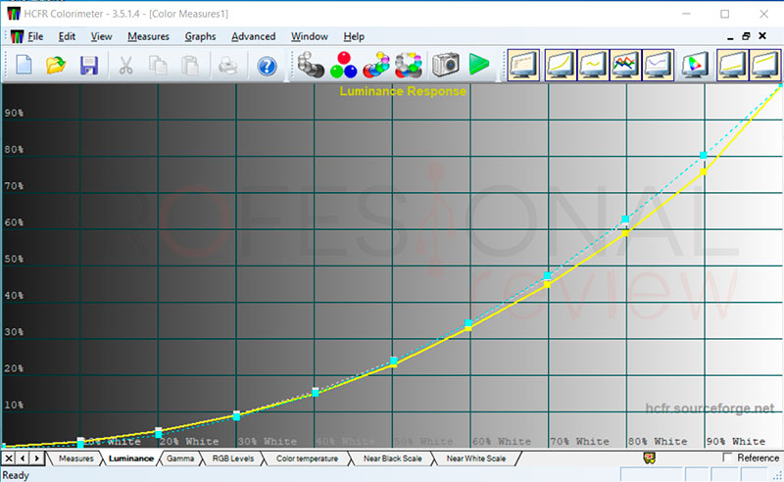Go to the previous tab with the left arrow

coord(23,458)
